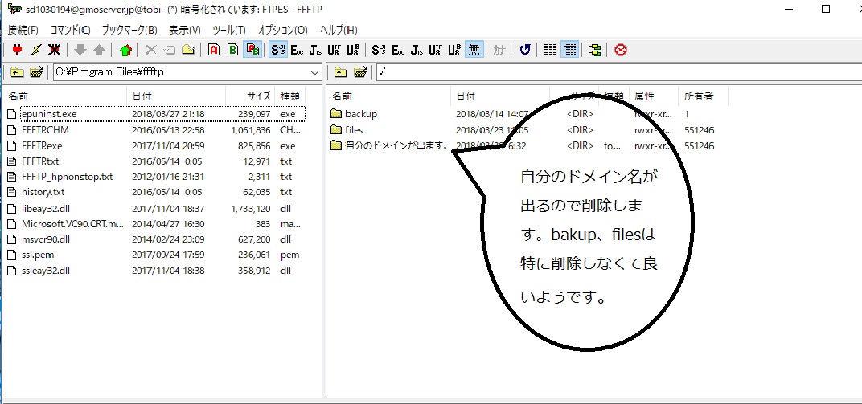Sort remote list by 名前 column header
862x404 pixels.
[x=389, y=96]
